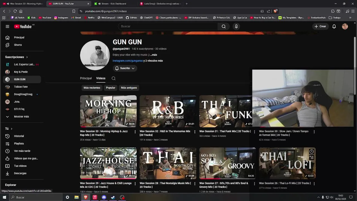The width and height of the screenshot is (357, 201).
Task: Switch to Wav Session 33 browser tab
Action: pyautogui.click(x=23, y=4)
